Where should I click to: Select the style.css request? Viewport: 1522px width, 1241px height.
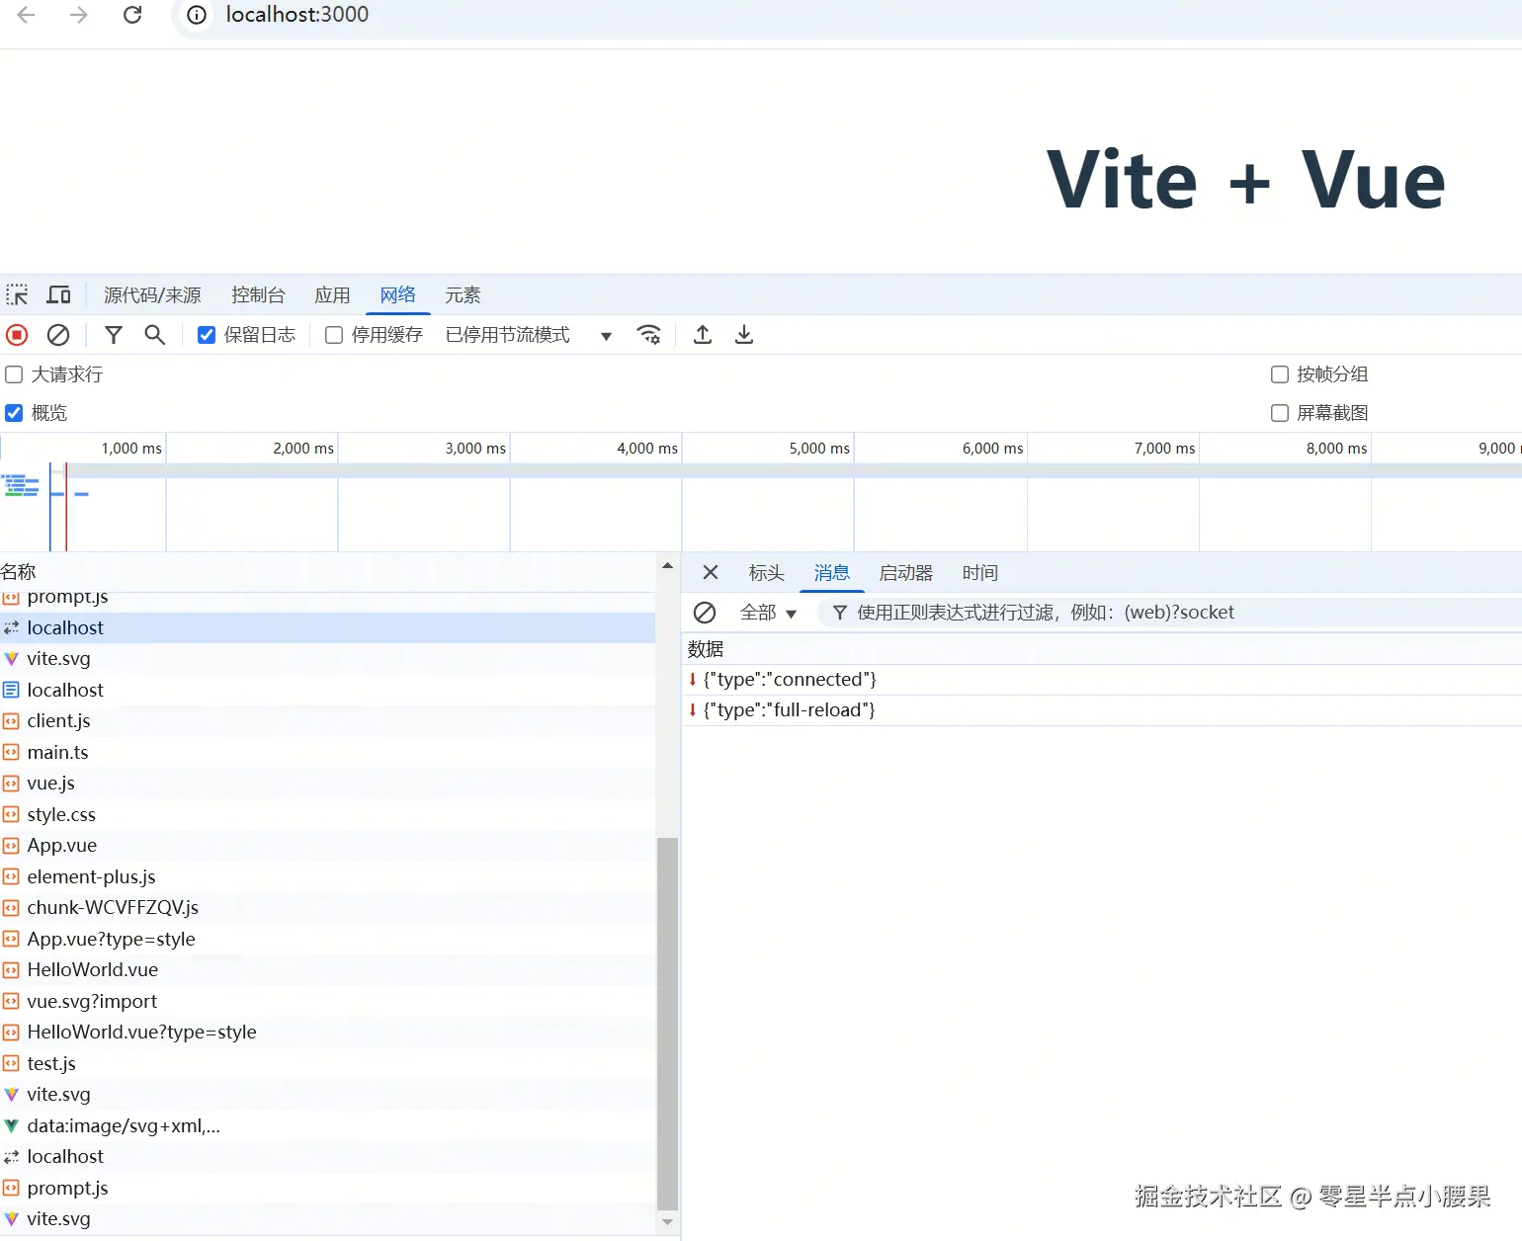327,815
